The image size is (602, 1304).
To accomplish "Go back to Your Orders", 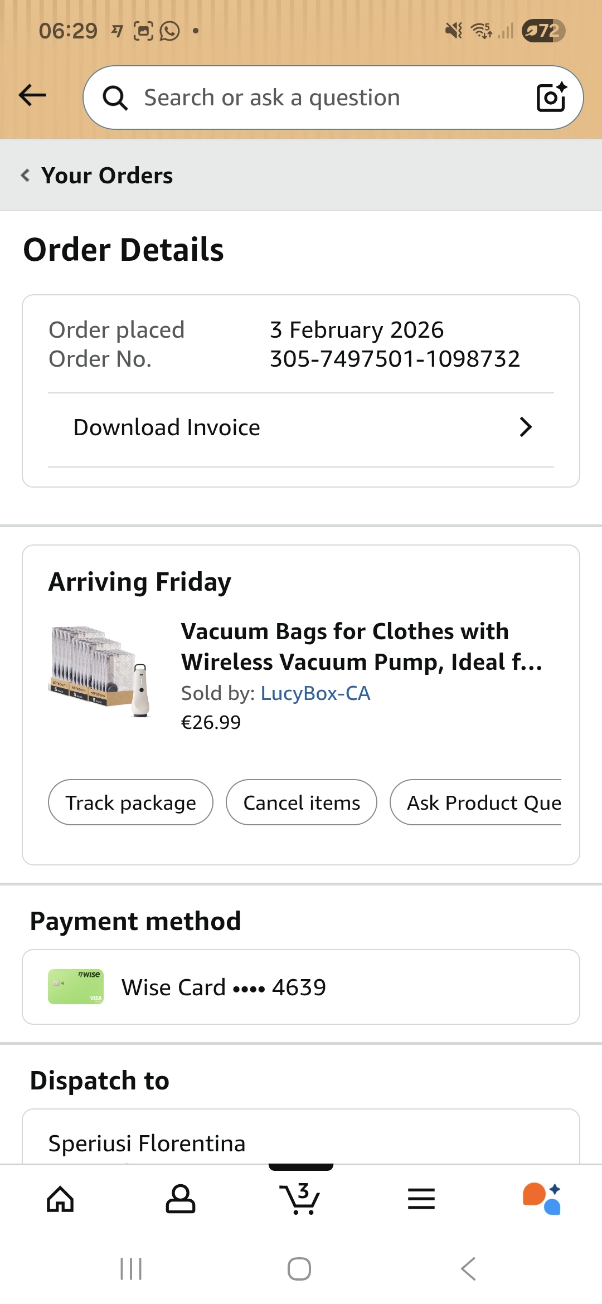I will click(98, 176).
